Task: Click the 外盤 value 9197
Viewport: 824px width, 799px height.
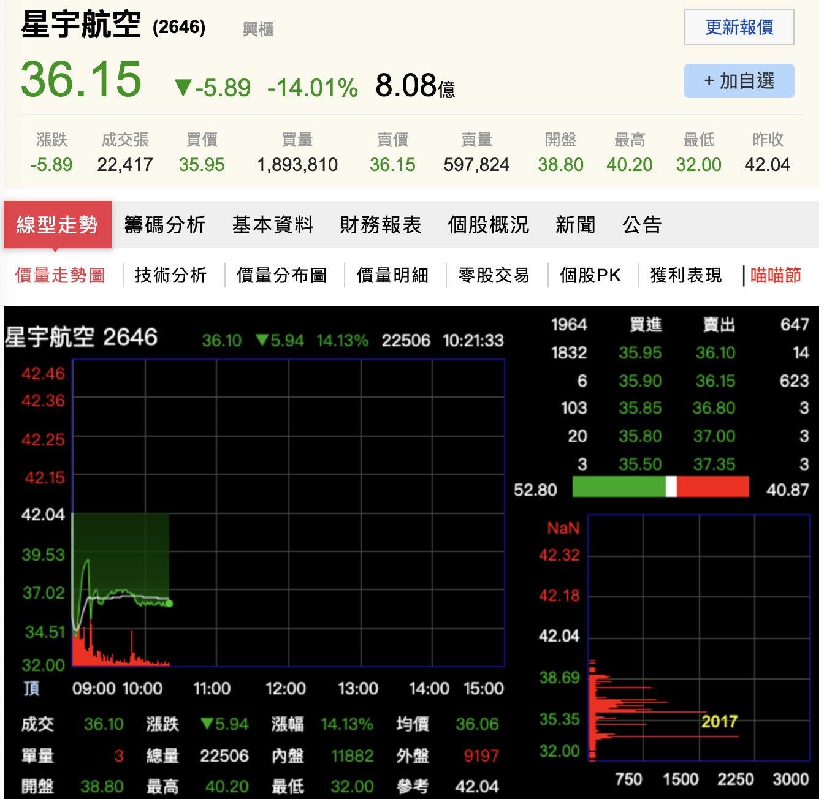Action: point(481,755)
